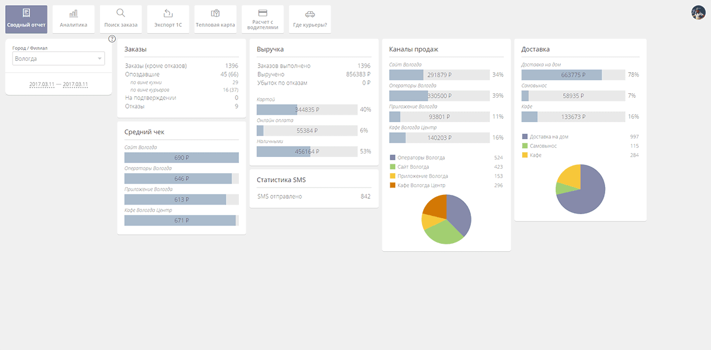Open the Тепловая карта heat map
711x350 pixels.
coord(215,19)
